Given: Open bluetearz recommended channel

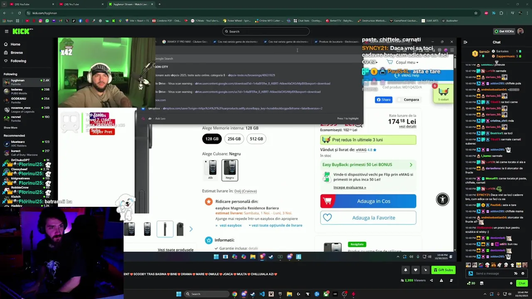Looking at the screenshot, I should point(26,143).
